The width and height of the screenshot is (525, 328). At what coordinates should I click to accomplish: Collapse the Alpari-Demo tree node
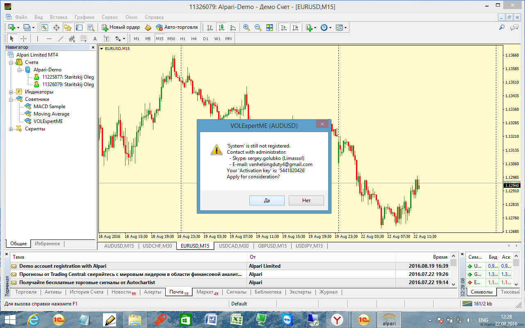click(19, 70)
